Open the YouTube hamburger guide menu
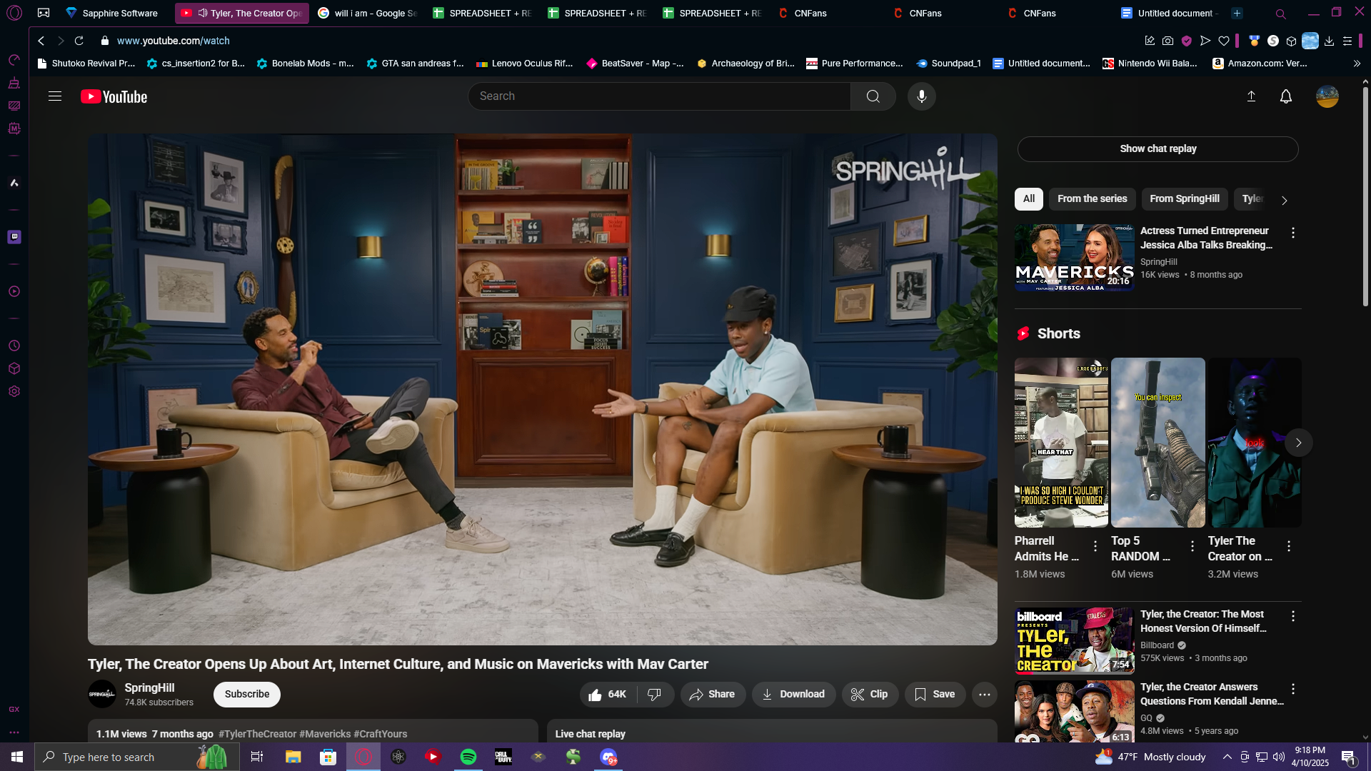Viewport: 1371px width, 771px height. [x=55, y=96]
